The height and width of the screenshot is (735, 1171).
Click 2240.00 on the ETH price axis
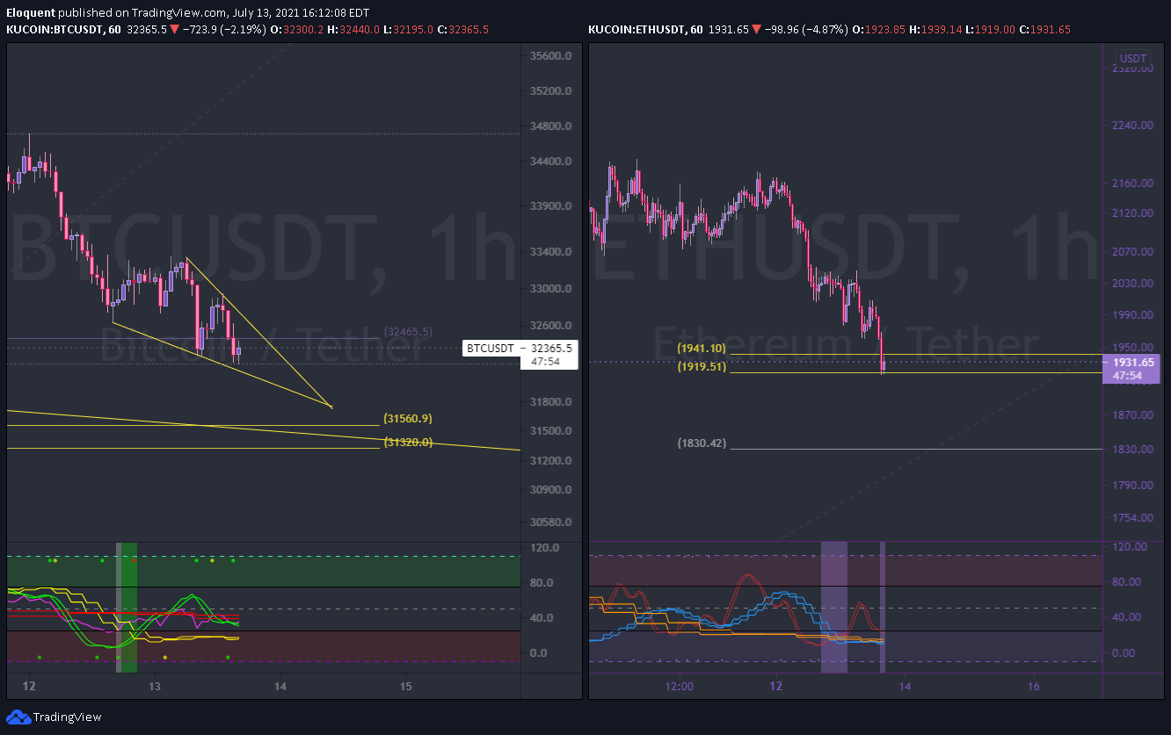click(1132, 126)
